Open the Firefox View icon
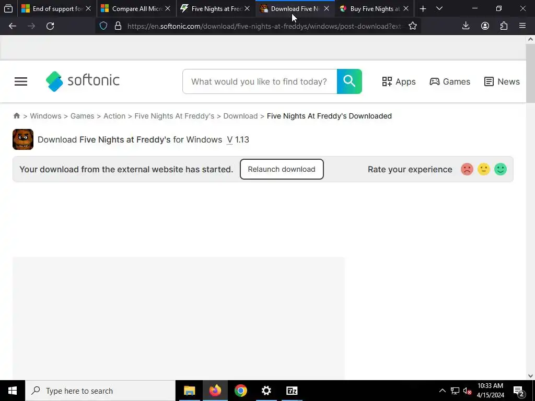535x401 pixels. click(8, 8)
